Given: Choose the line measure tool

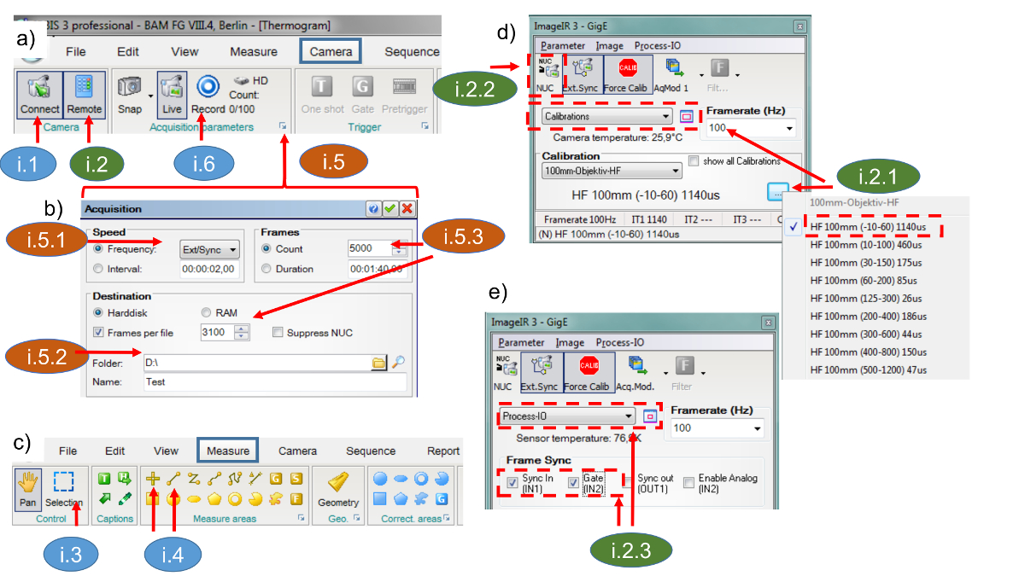Looking at the screenshot, I should tap(173, 480).
